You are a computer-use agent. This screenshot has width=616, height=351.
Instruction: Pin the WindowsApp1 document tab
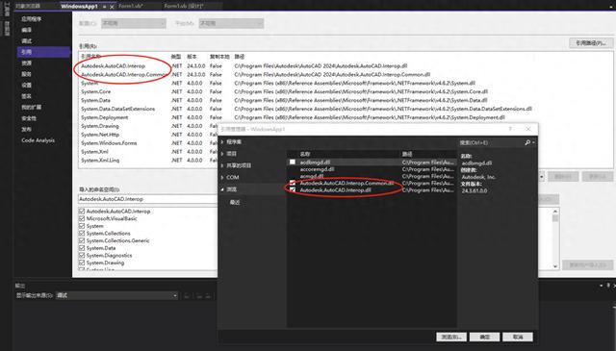click(105, 7)
